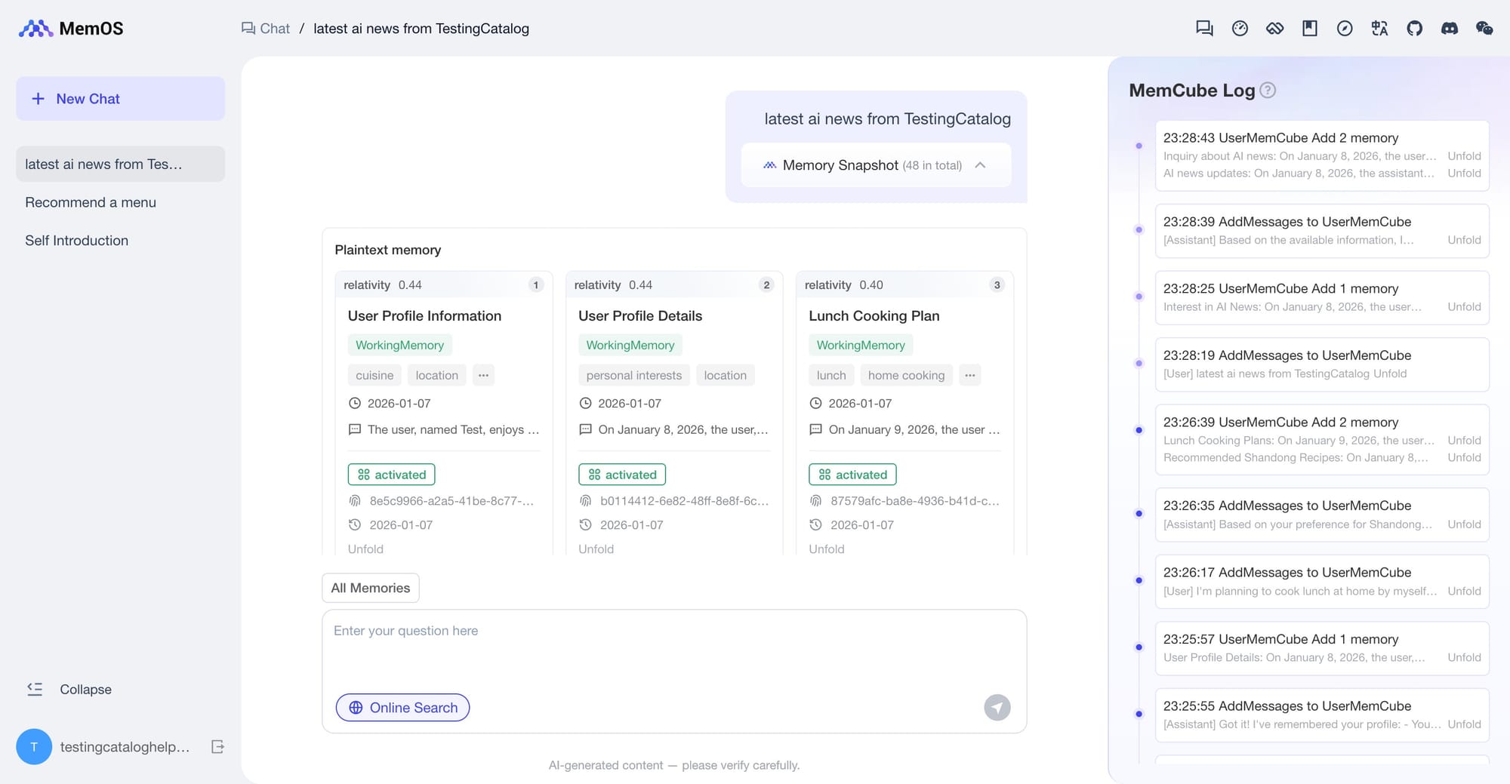Click the All Memories button
The height and width of the screenshot is (784, 1510).
[370, 588]
